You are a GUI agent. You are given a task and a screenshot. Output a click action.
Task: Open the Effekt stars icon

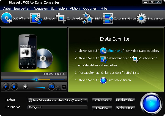pos(88,18)
